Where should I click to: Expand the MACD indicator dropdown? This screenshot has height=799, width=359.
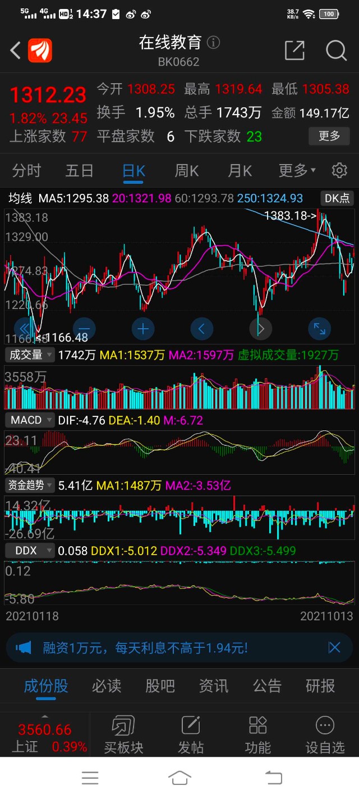[30, 420]
